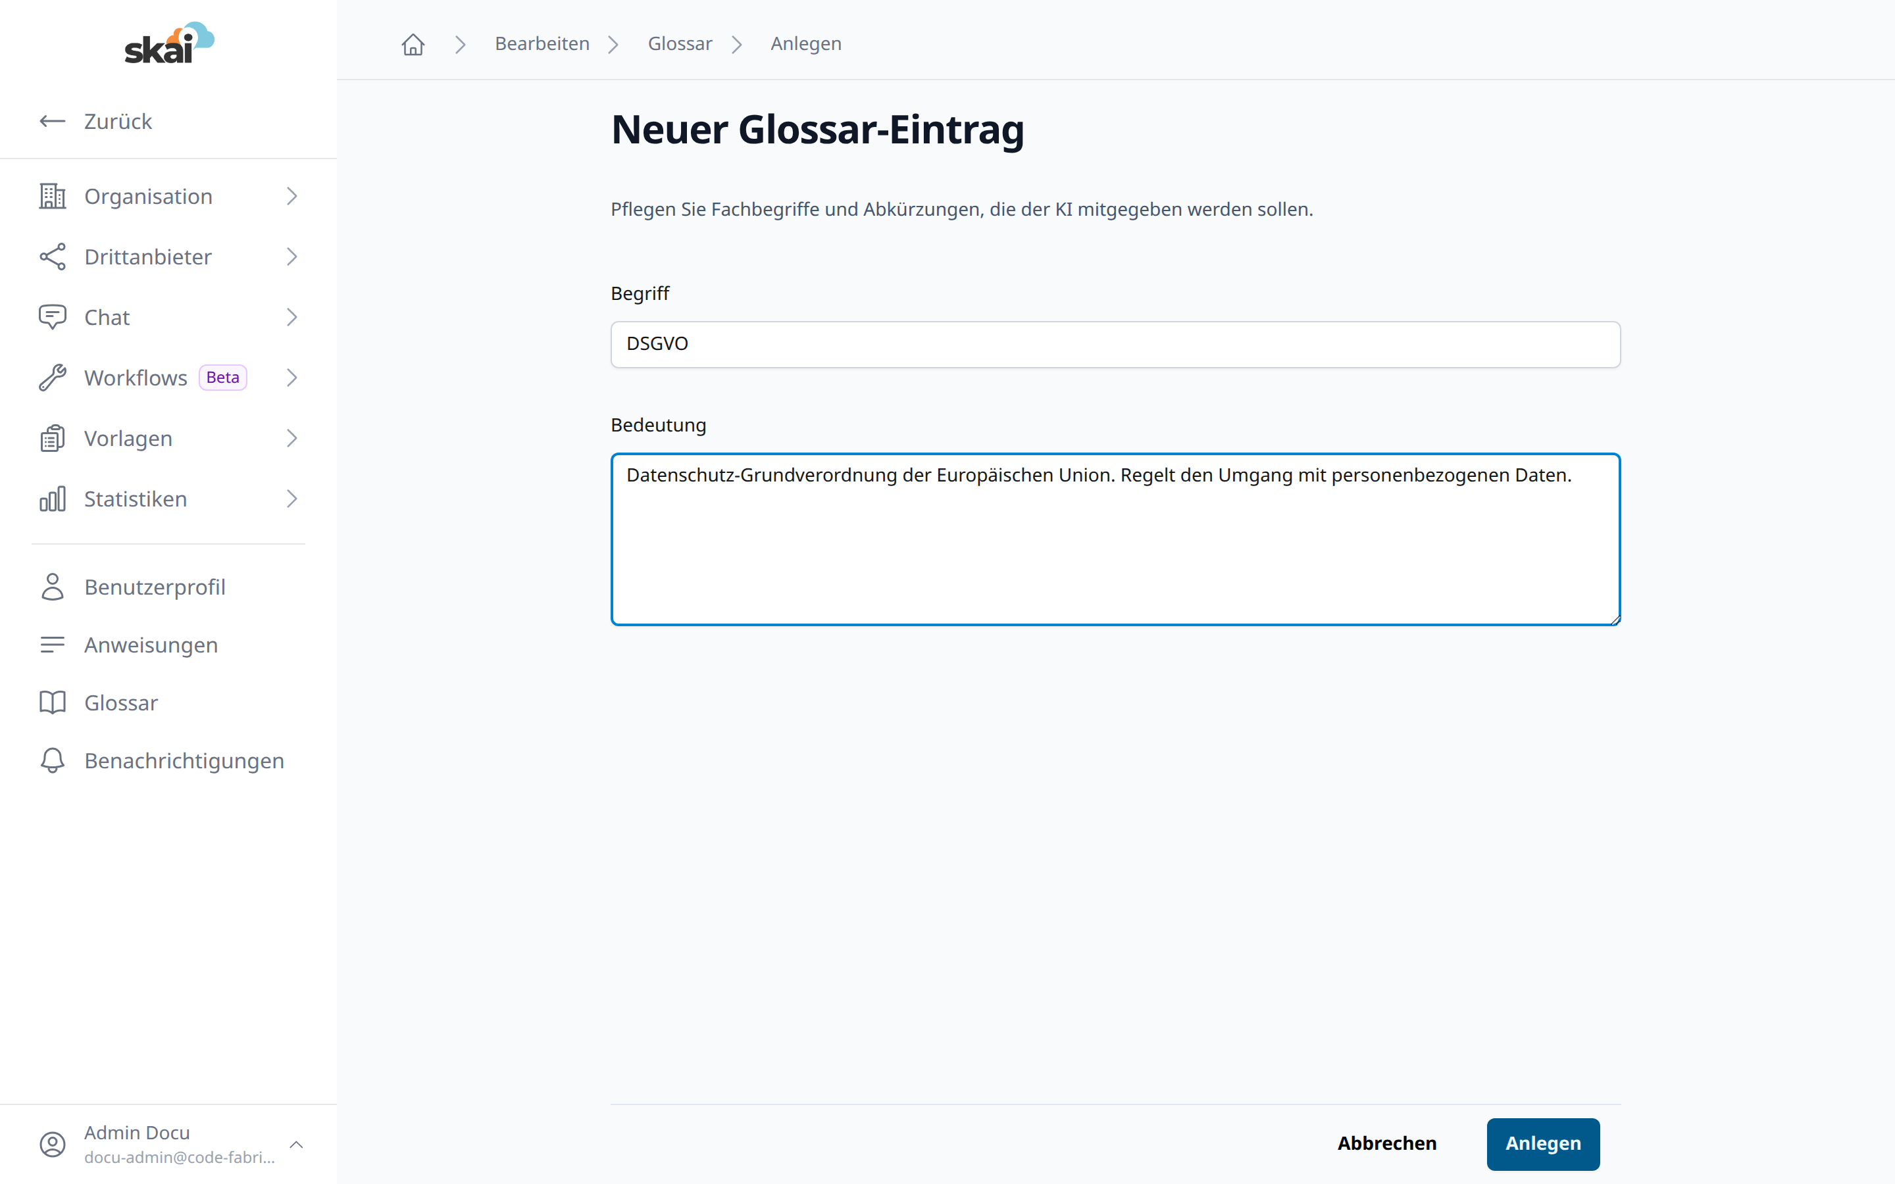The height and width of the screenshot is (1184, 1895).
Task: Click the Admin Docu avatar icon
Action: point(53,1144)
